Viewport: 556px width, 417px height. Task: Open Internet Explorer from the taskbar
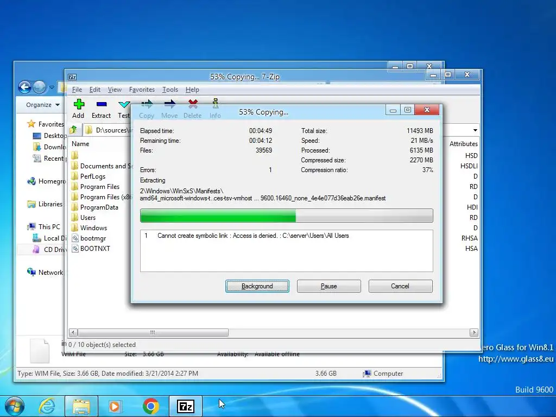click(x=47, y=406)
